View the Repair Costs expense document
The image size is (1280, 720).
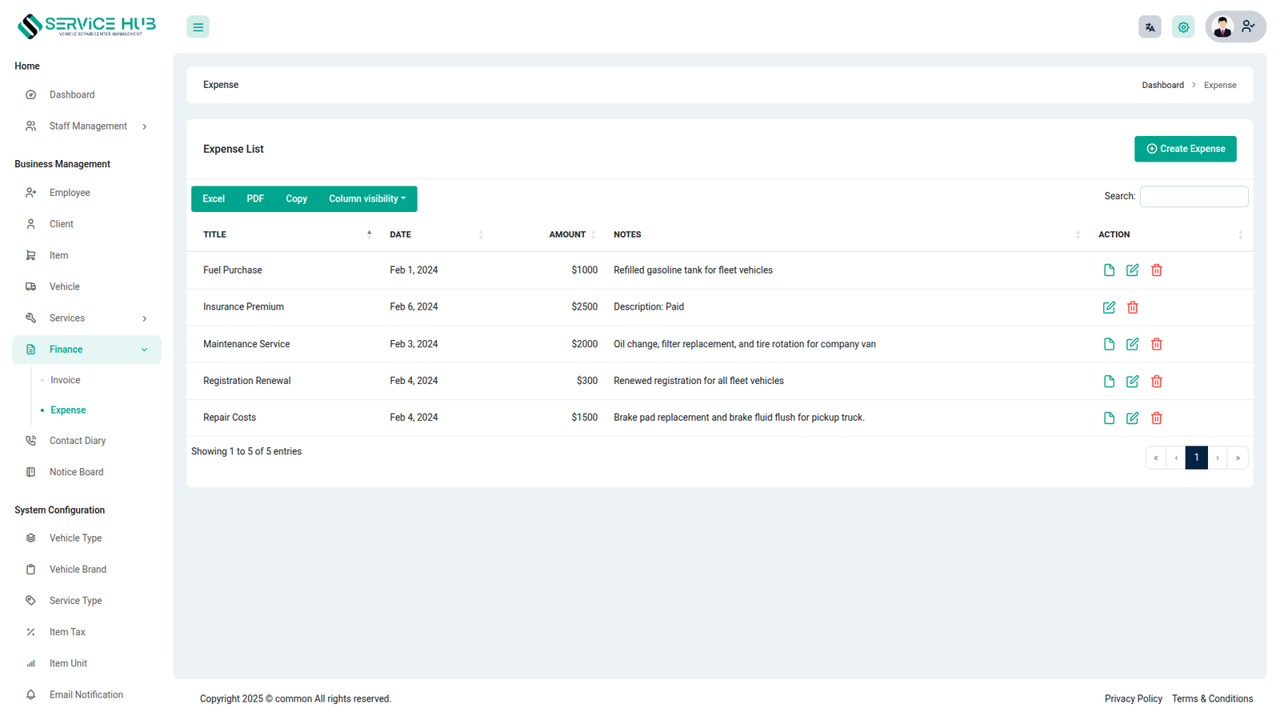1109,418
